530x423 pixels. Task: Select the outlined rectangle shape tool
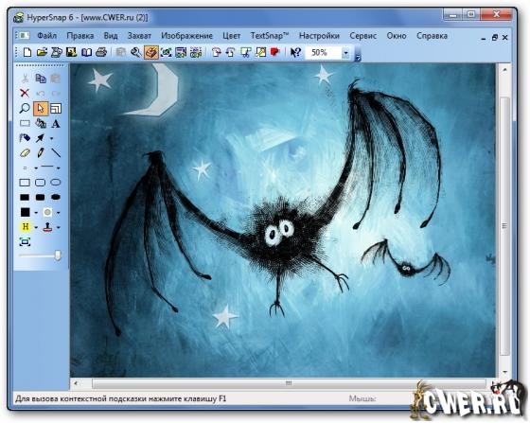click(x=25, y=183)
